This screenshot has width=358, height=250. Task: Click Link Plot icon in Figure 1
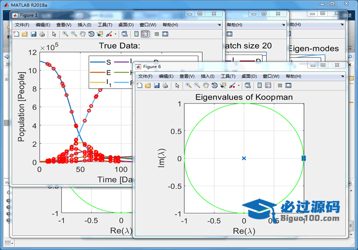point(125,34)
